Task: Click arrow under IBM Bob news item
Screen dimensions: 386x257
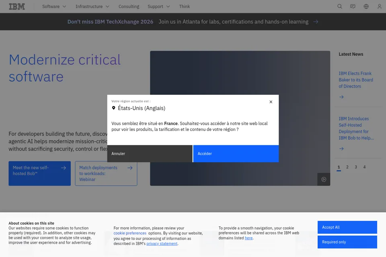Action: (341, 149)
